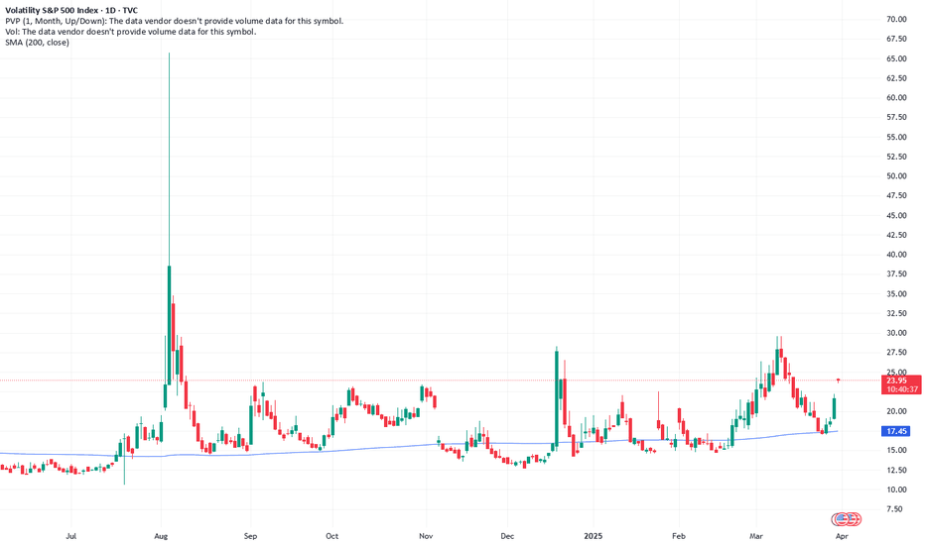925x545 pixels.
Task: Click the blue 17.45 SMA value label
Action: point(896,431)
